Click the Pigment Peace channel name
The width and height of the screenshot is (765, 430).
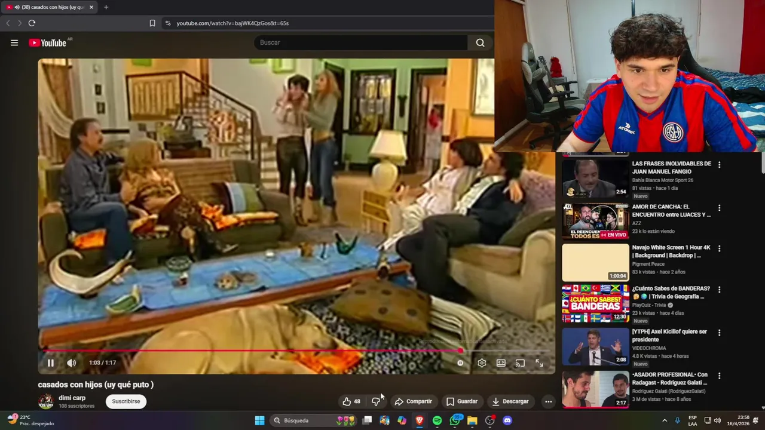[x=648, y=264]
